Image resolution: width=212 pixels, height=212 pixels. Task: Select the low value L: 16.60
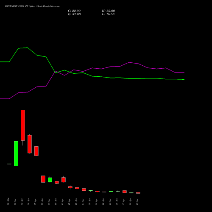[108, 14]
